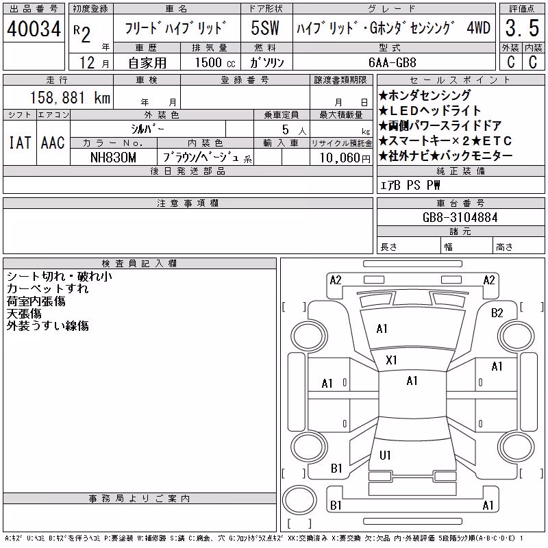Select the B2 marker on the diagram
Image resolution: width=548 pixels, height=548 pixels.
497,313
